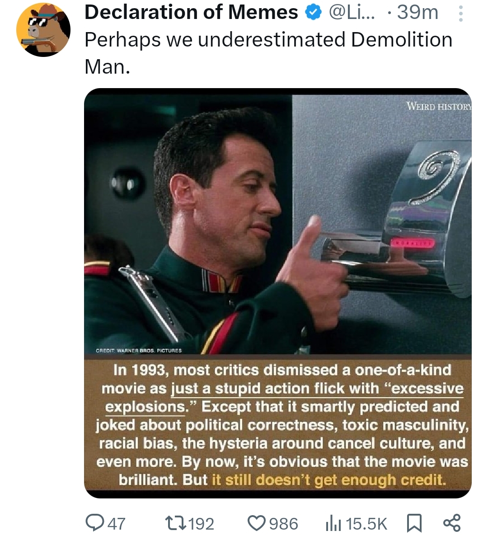Click the blue verified checkmark badge
This screenshot has width=488, height=540.
pos(314,13)
